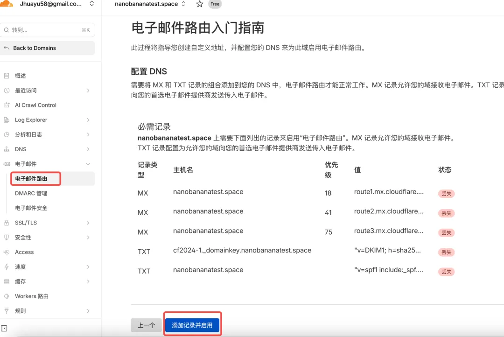Click the 添加记录并启用 button
Image resolution: width=504 pixels, height=337 pixels.
coord(192,325)
